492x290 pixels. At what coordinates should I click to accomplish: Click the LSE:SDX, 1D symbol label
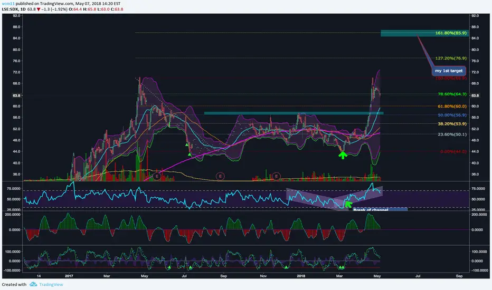tap(14, 9)
